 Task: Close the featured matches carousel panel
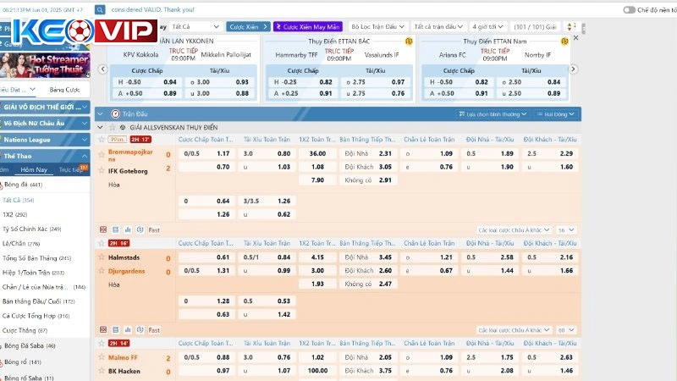[575, 38]
